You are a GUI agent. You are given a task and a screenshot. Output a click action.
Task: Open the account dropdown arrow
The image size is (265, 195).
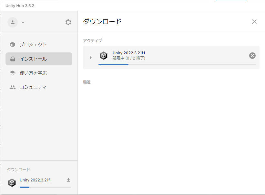tap(23, 23)
